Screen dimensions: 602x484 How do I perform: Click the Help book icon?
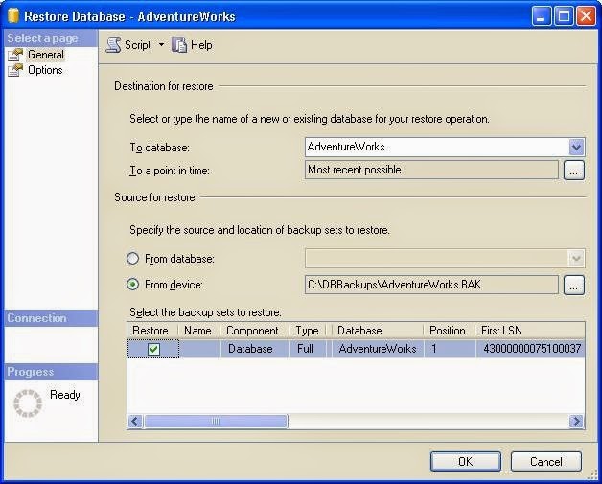pos(179,45)
